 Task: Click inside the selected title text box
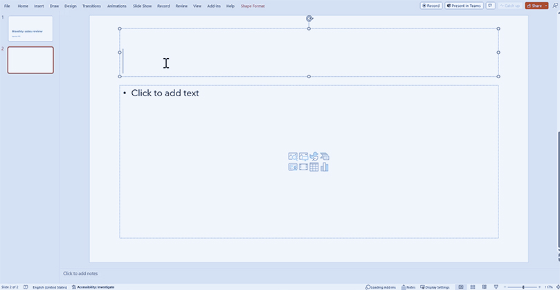[309, 52]
